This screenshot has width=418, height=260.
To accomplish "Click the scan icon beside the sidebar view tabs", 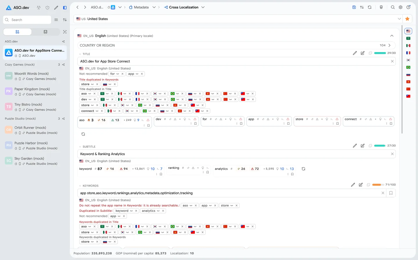I will (65, 32).
